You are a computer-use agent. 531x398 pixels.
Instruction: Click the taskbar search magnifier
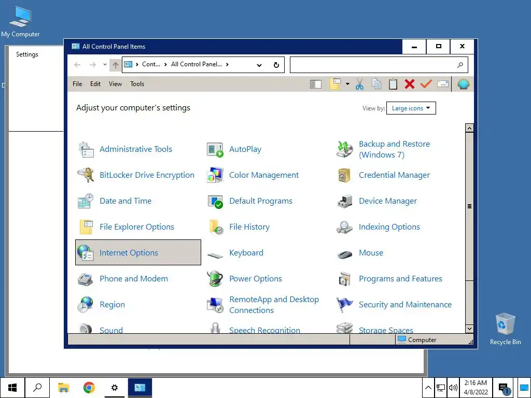37,388
